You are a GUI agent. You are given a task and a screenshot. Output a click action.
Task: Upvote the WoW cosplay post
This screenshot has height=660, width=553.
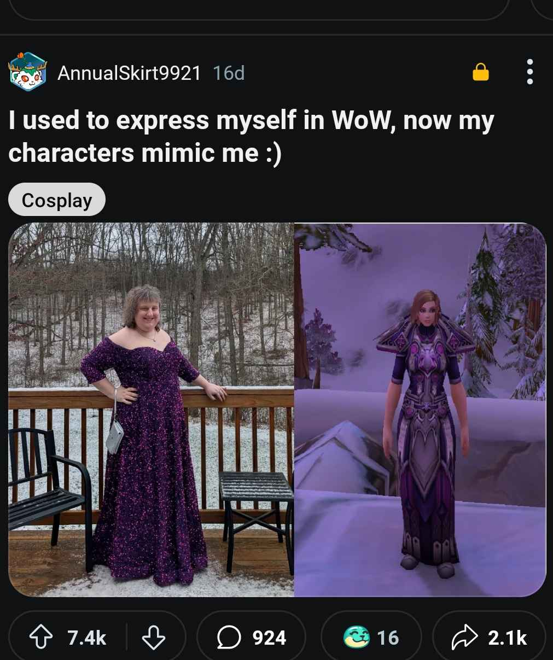[x=42, y=638]
